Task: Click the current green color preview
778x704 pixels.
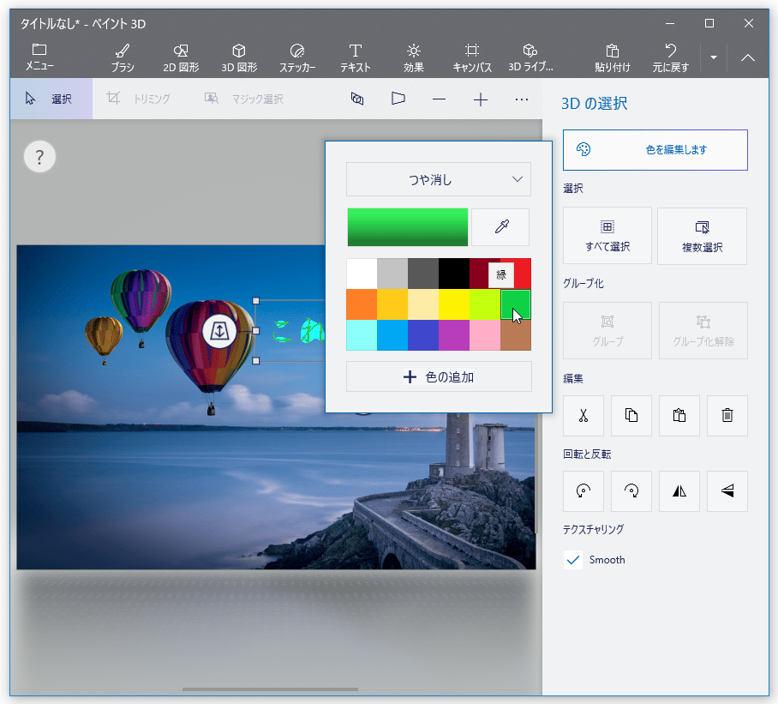Action: click(x=407, y=227)
